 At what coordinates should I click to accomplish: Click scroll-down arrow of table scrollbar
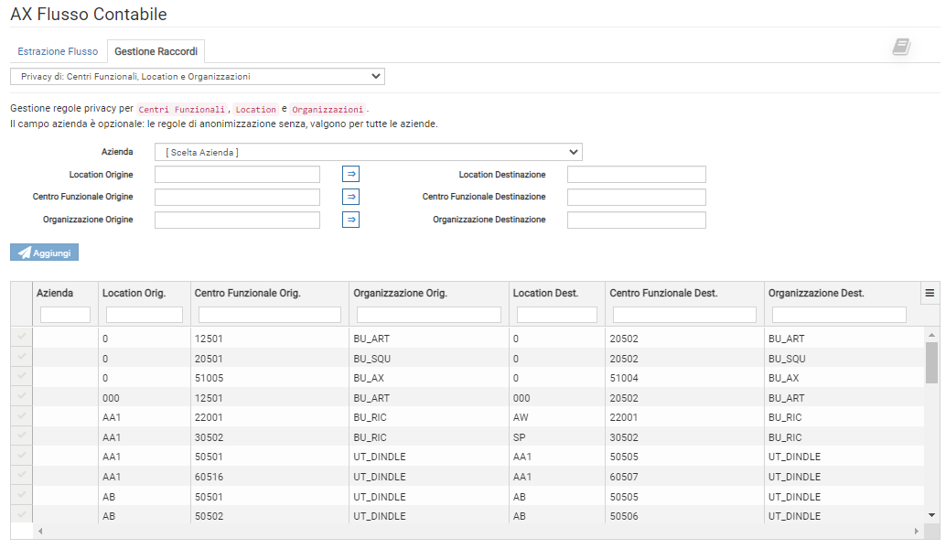pos(931,515)
